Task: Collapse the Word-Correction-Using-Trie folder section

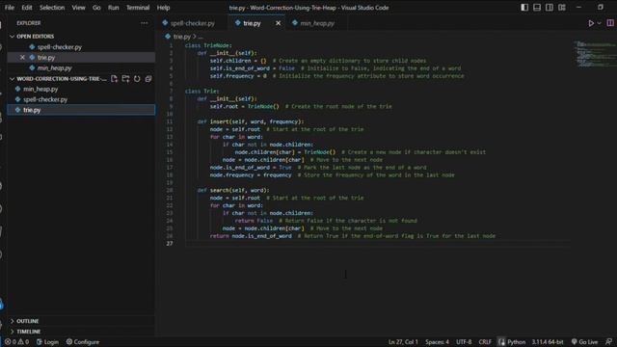Action: [59, 79]
